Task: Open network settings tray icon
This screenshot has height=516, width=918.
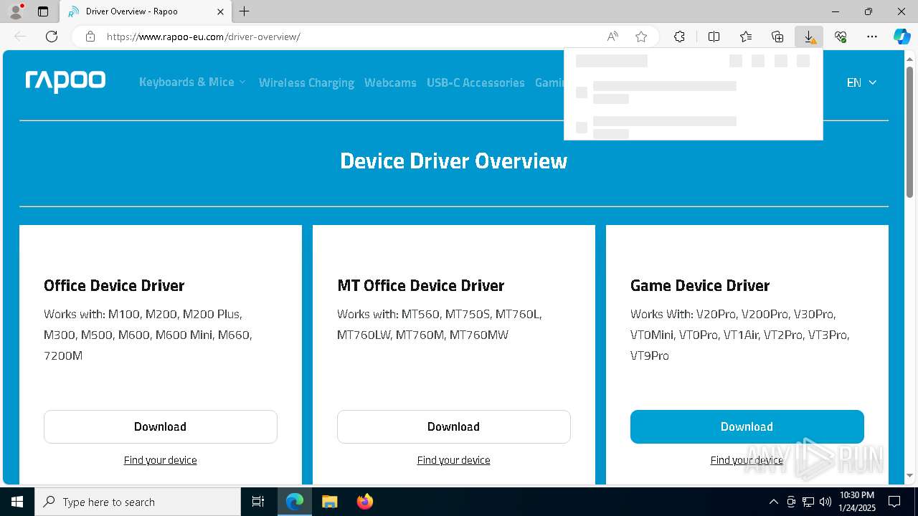Action: (808, 502)
